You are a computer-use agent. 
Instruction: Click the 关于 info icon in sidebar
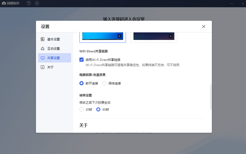tap(43, 67)
